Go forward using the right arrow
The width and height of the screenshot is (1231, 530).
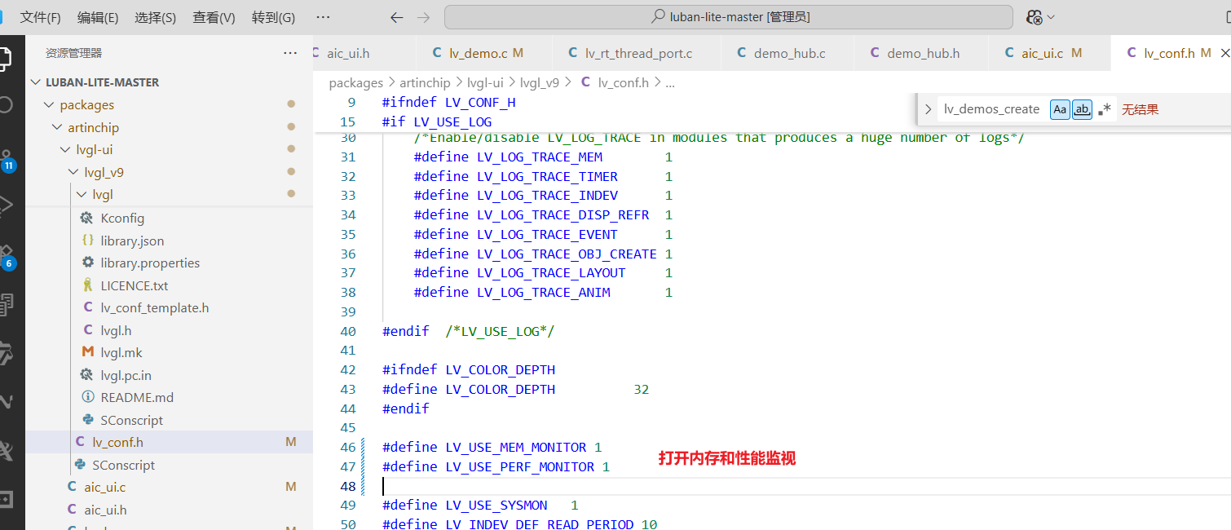[423, 17]
